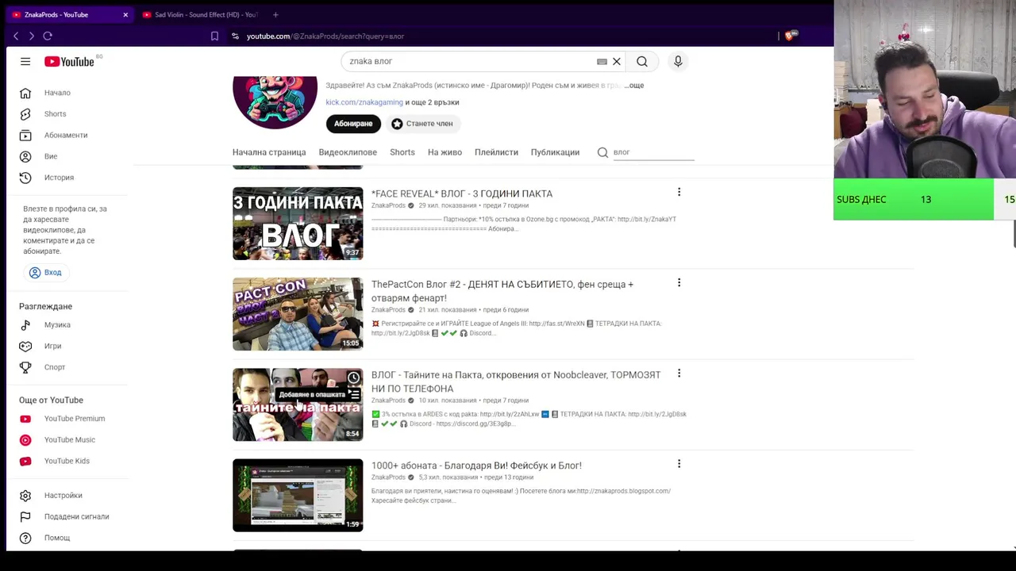Open the YouTube hamburger guide menu
The width and height of the screenshot is (1016, 571).
point(25,61)
